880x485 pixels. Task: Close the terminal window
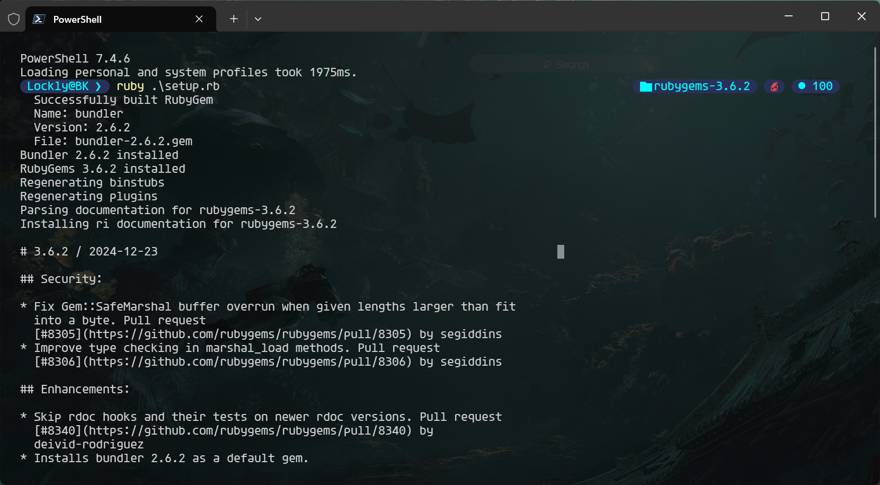[861, 16]
